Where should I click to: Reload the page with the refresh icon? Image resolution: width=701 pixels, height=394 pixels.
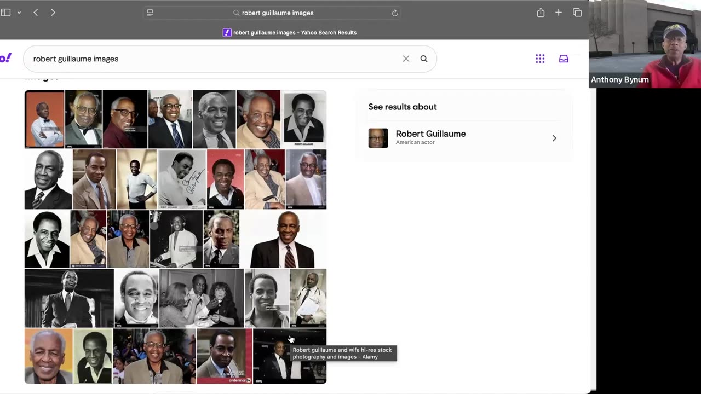[394, 13]
